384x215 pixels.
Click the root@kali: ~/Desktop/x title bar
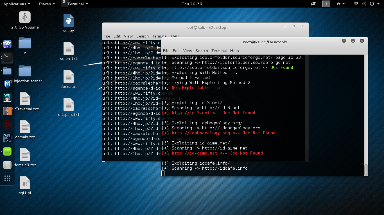(x=265, y=42)
